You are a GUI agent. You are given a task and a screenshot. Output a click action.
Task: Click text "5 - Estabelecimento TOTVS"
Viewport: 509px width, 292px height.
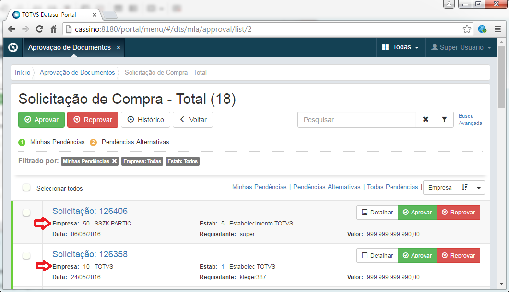click(257, 223)
